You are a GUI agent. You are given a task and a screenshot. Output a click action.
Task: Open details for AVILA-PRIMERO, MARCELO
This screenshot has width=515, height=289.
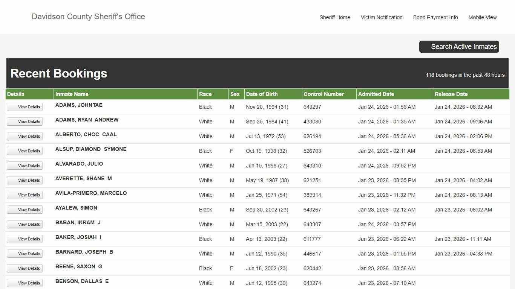(25, 195)
